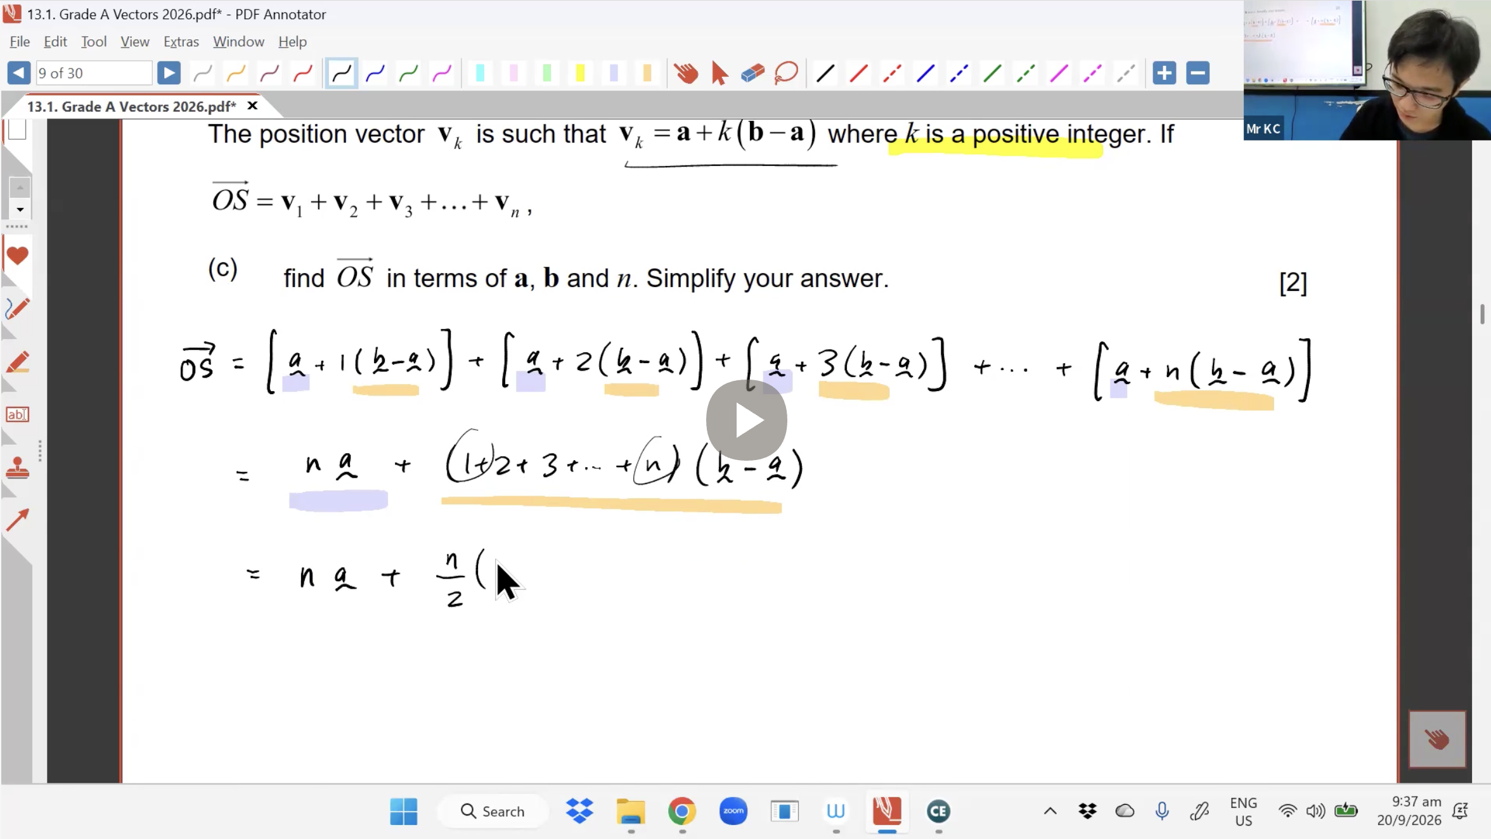
Task: Select the red straight line tool
Action: 859,74
